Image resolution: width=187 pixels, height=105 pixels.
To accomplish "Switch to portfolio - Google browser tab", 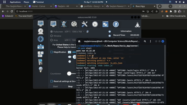I will (x=92, y=6).
